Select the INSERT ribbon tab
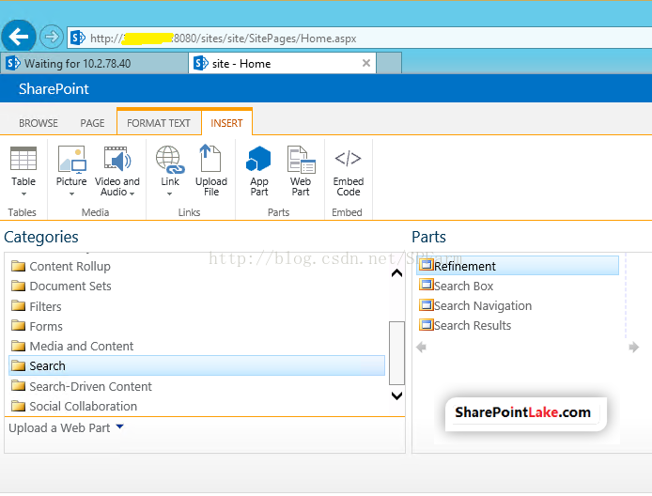This screenshot has width=652, height=496. coord(226,123)
